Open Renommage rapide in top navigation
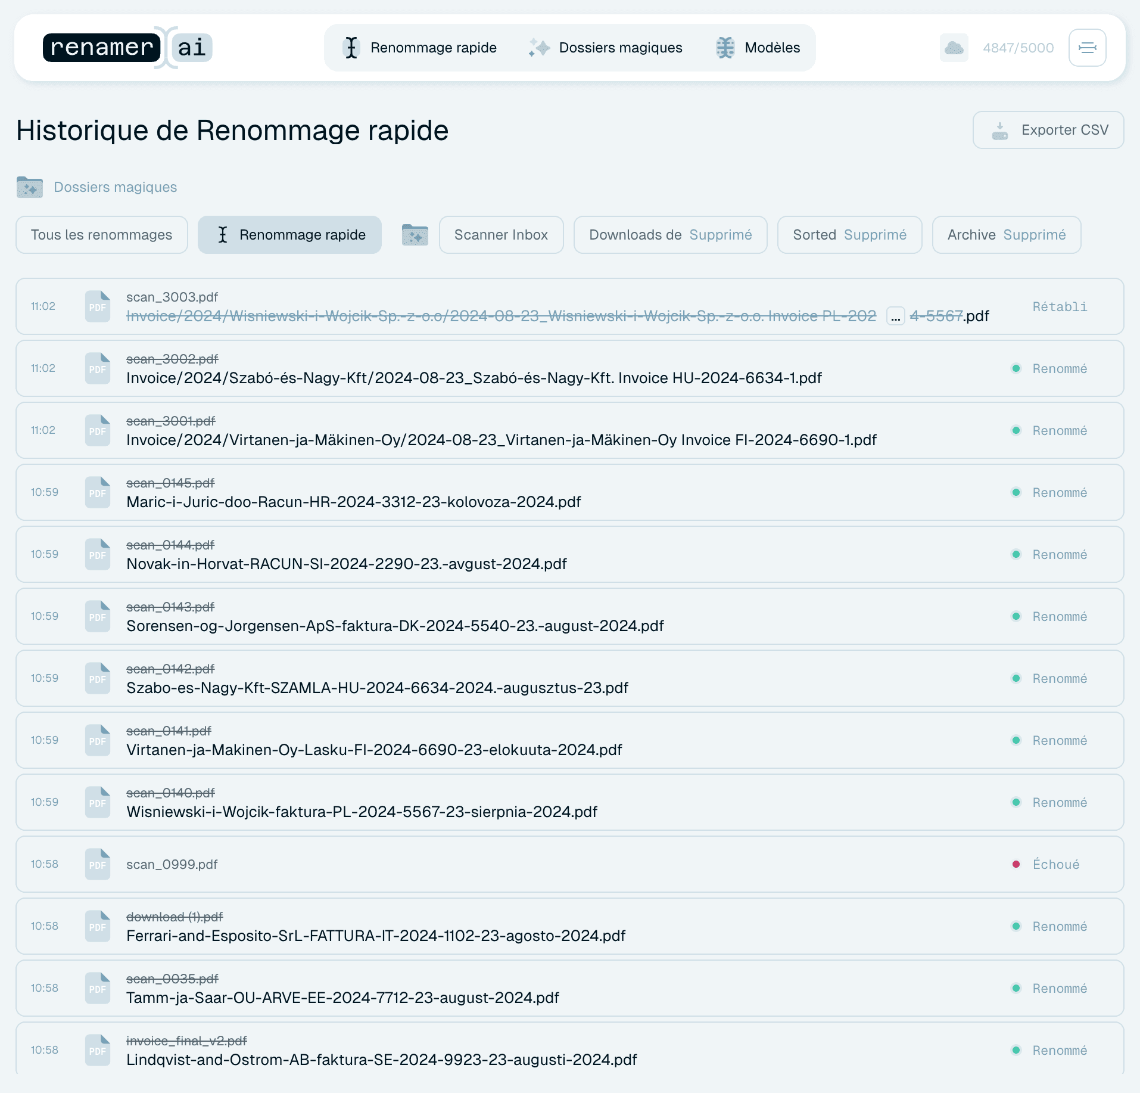This screenshot has width=1140, height=1093. click(x=420, y=48)
